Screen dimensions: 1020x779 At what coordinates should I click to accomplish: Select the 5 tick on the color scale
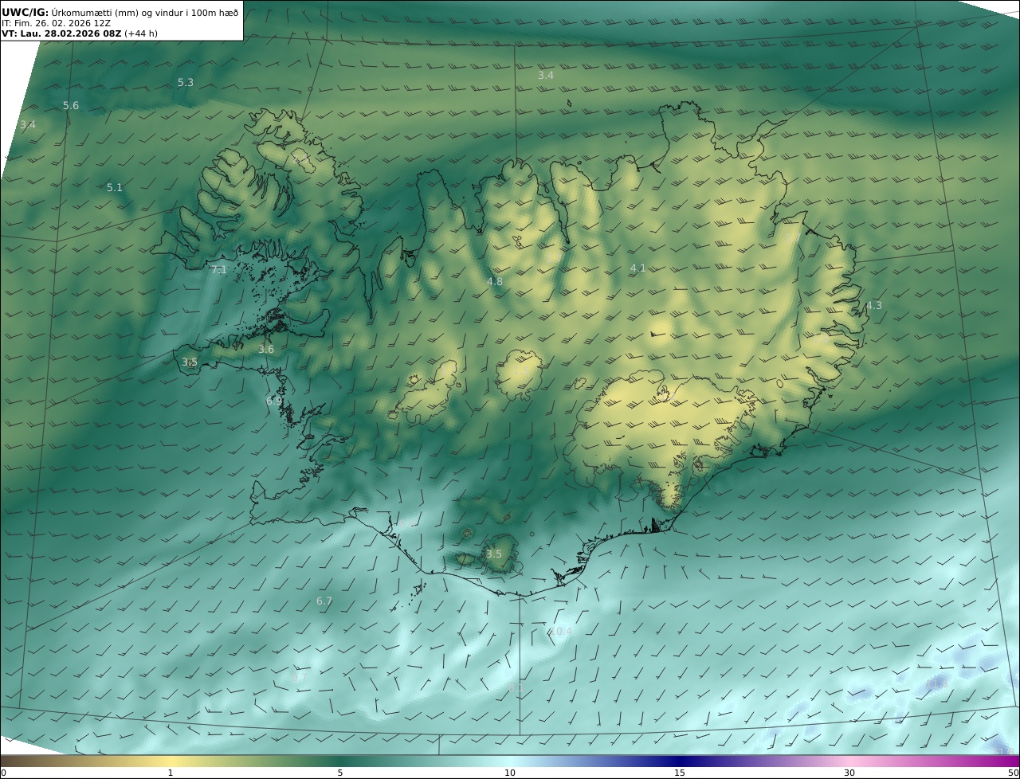click(340, 773)
